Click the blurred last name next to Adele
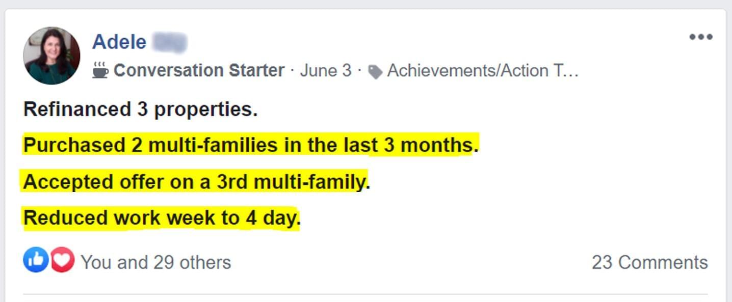 170,42
